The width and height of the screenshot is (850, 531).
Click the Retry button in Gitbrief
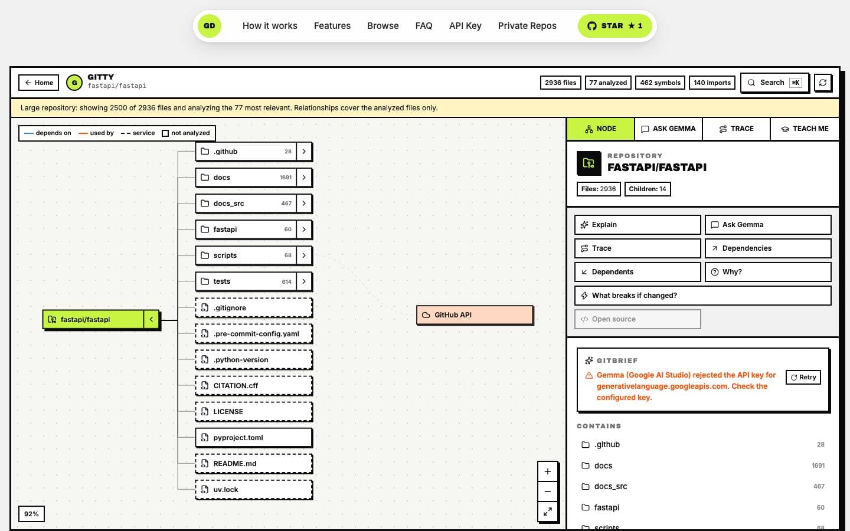click(x=803, y=378)
